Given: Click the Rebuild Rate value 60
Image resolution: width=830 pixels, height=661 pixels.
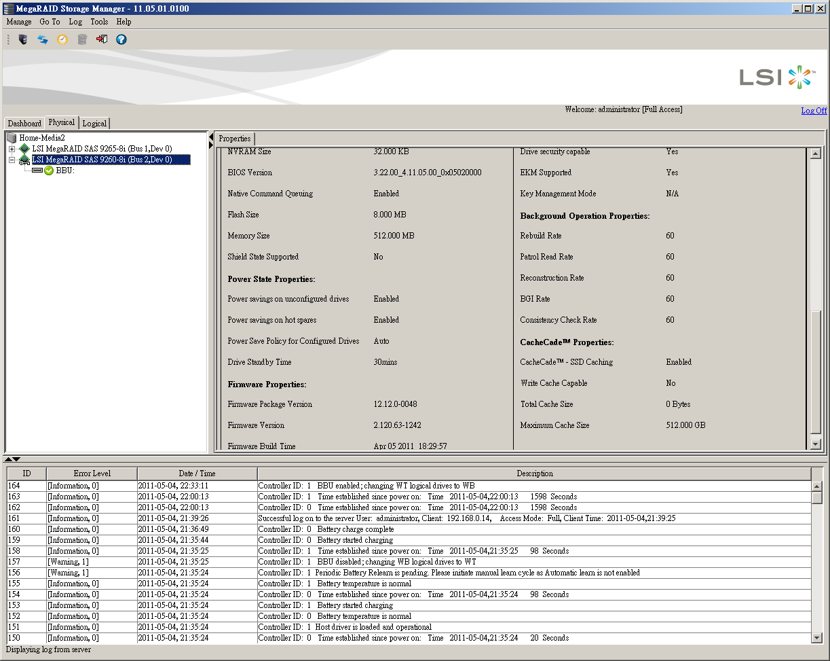Looking at the screenshot, I should 670,236.
